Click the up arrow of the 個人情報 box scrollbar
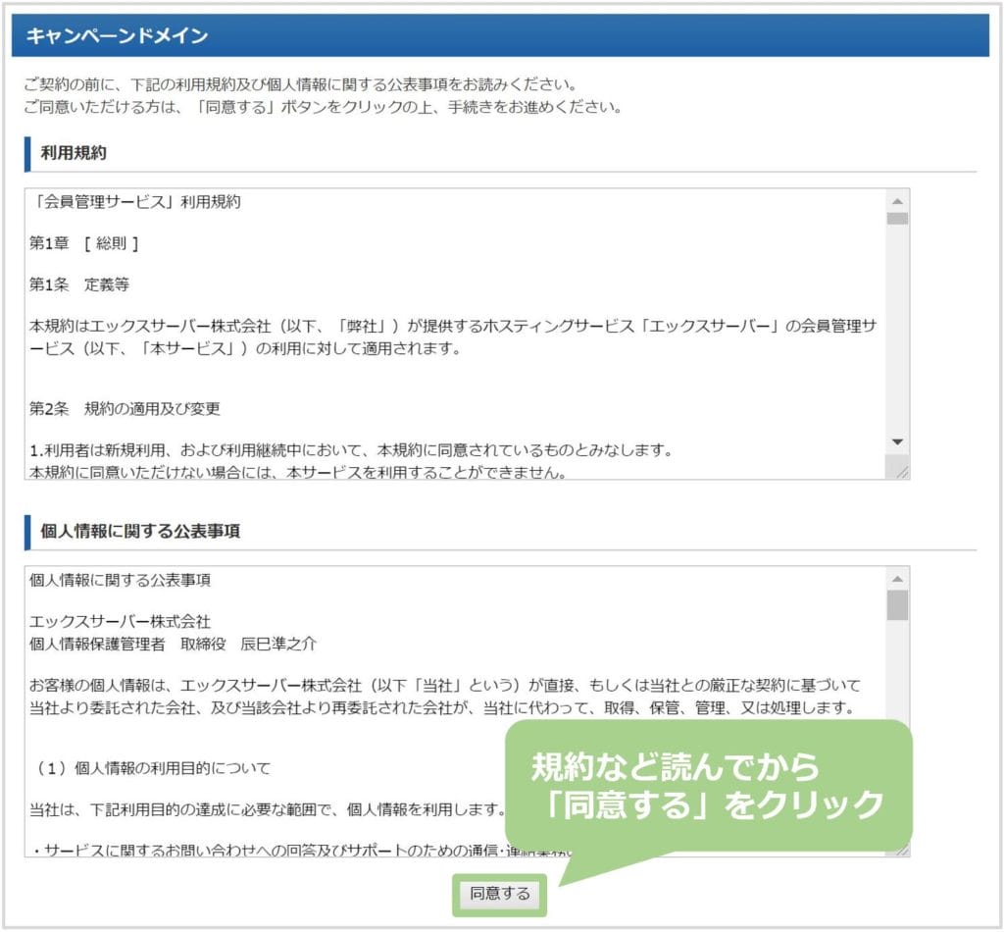Screen dimensions: 1004x932 [897, 579]
